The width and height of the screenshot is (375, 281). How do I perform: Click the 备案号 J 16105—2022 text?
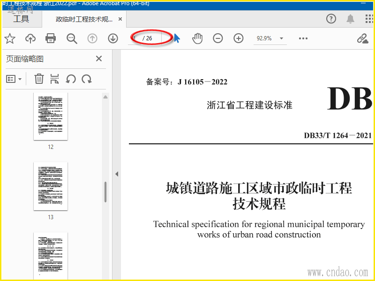[x=187, y=82]
